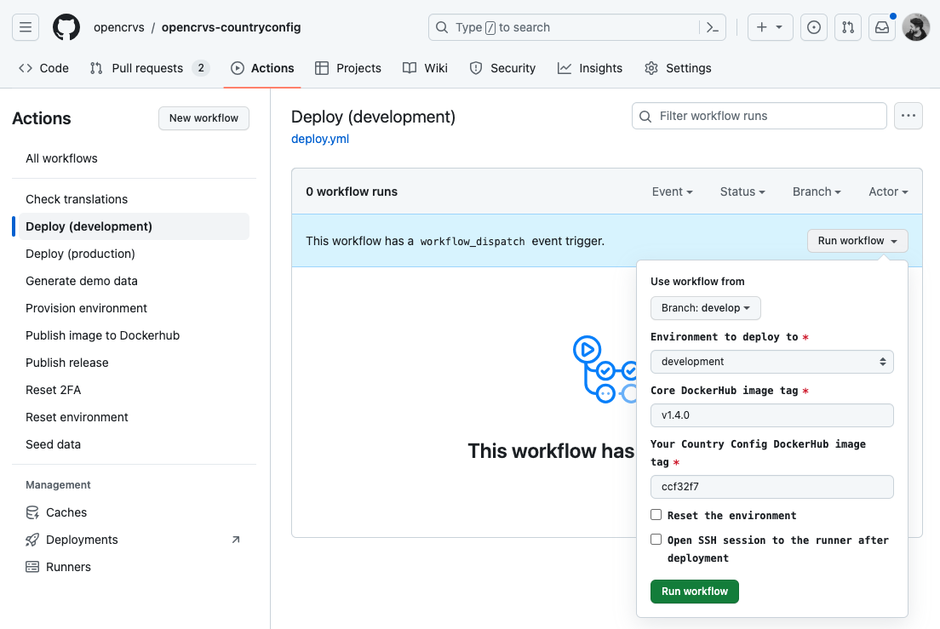Select Deploy (production) workflow in sidebar
Viewport: 940px width, 629px height.
pos(80,254)
